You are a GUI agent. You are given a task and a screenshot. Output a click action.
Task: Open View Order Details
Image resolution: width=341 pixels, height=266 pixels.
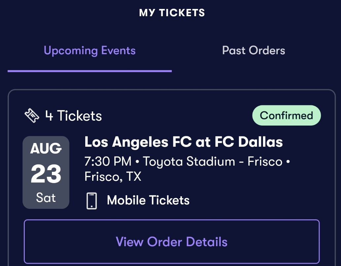pyautogui.click(x=171, y=242)
